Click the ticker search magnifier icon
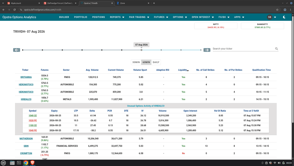Image resolution: width=294 pixels, height=166 pixels. coord(276,49)
